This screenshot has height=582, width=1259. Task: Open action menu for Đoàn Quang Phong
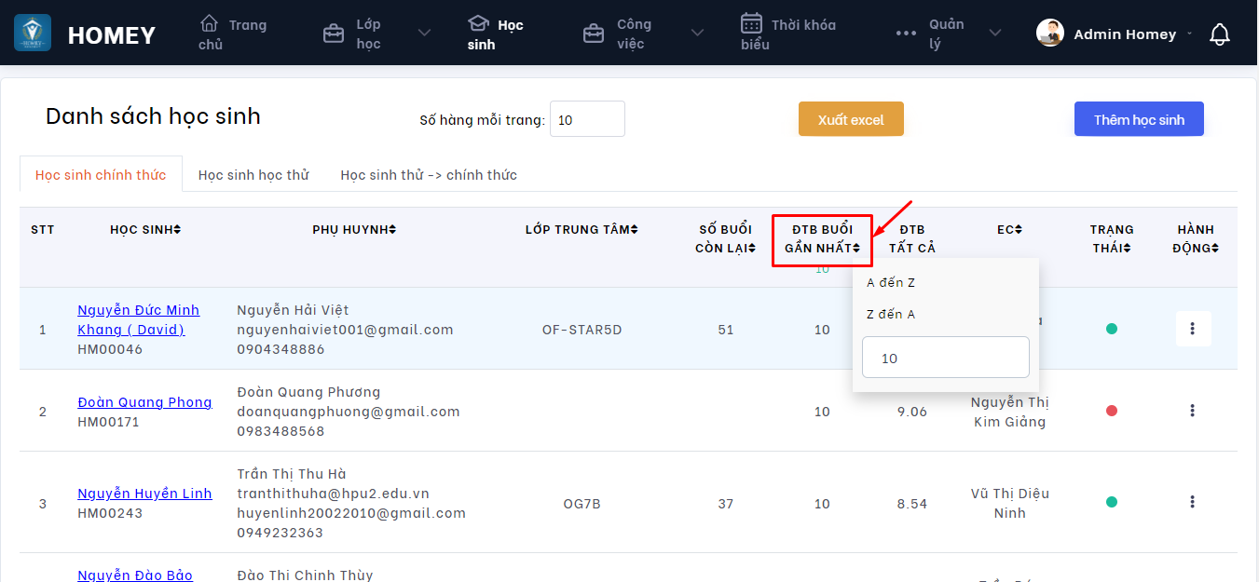(1193, 411)
